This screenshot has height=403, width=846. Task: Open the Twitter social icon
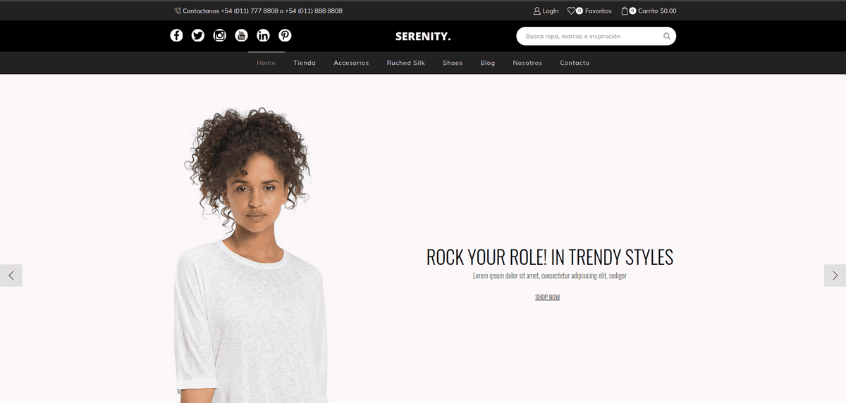[x=198, y=35]
